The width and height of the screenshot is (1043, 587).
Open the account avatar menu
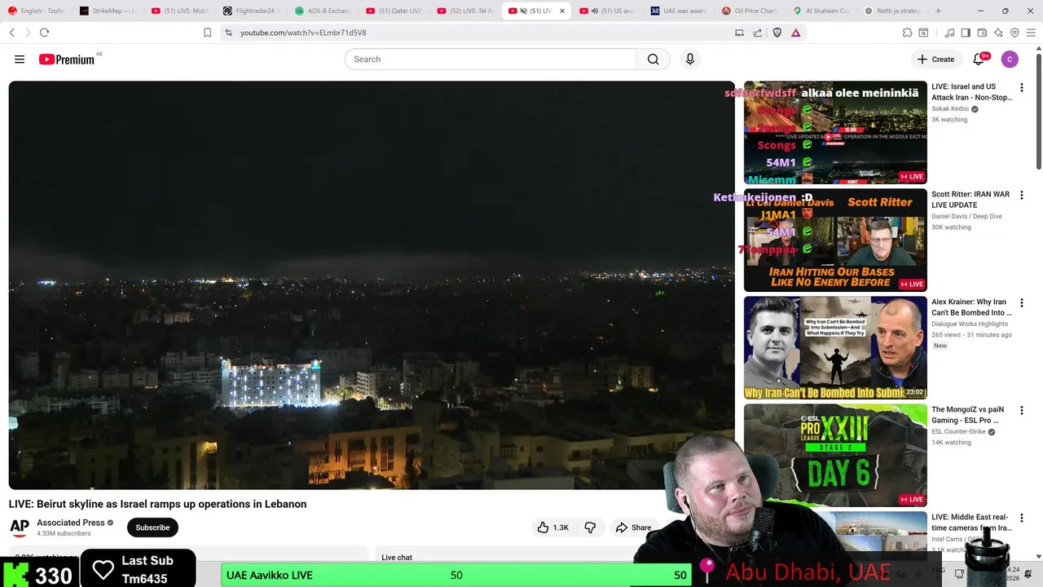[x=1010, y=60]
